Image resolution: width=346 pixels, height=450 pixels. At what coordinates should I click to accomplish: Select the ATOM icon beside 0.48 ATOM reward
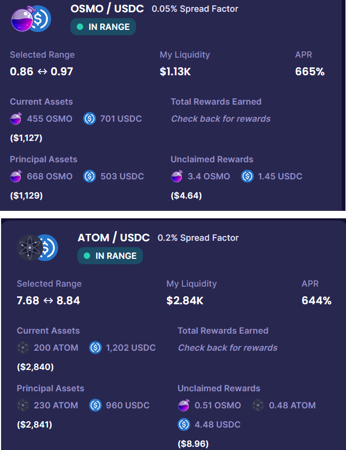pos(258,405)
